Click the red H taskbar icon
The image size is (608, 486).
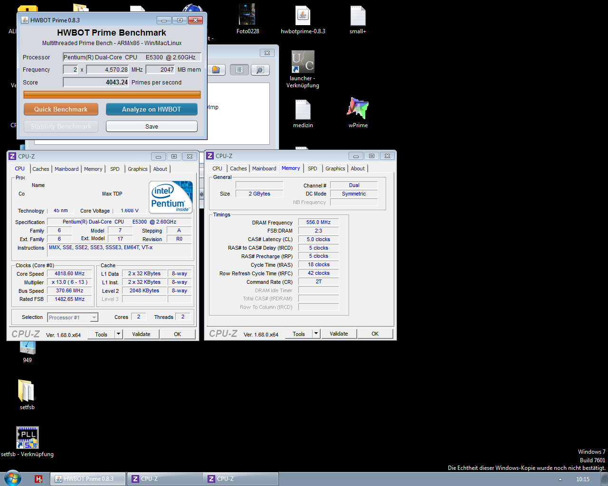point(38,479)
